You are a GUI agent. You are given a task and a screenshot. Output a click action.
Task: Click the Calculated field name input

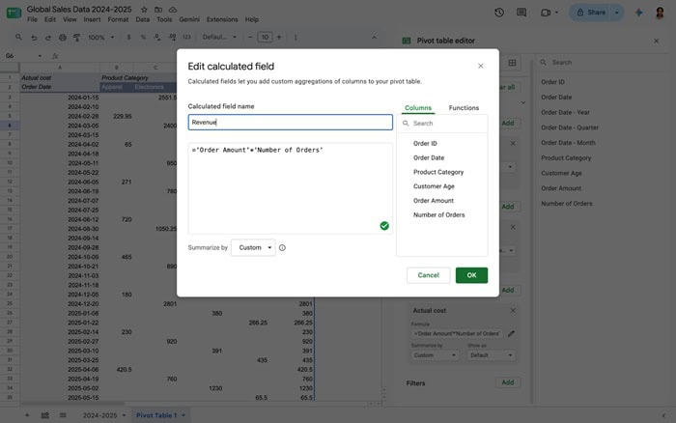click(290, 122)
